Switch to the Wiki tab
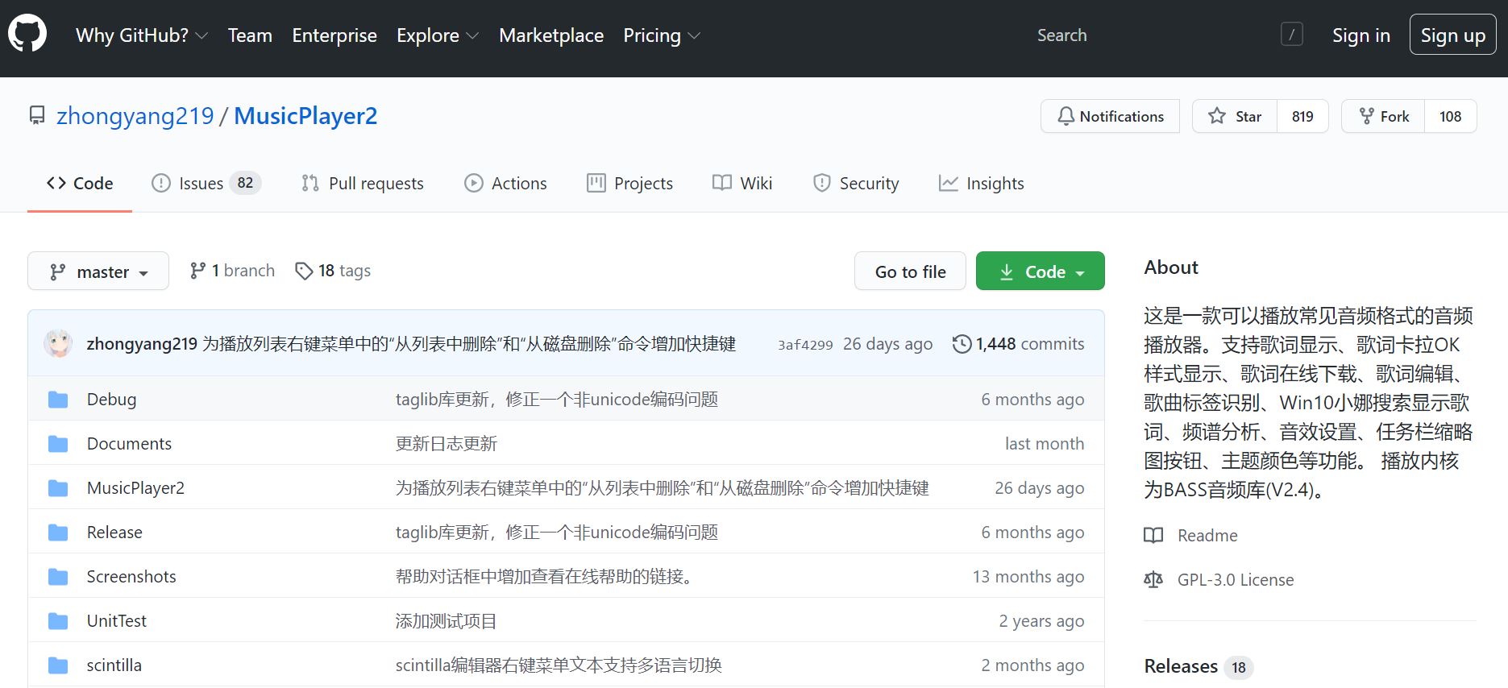Screen dimensions: 1508x688 pos(742,184)
